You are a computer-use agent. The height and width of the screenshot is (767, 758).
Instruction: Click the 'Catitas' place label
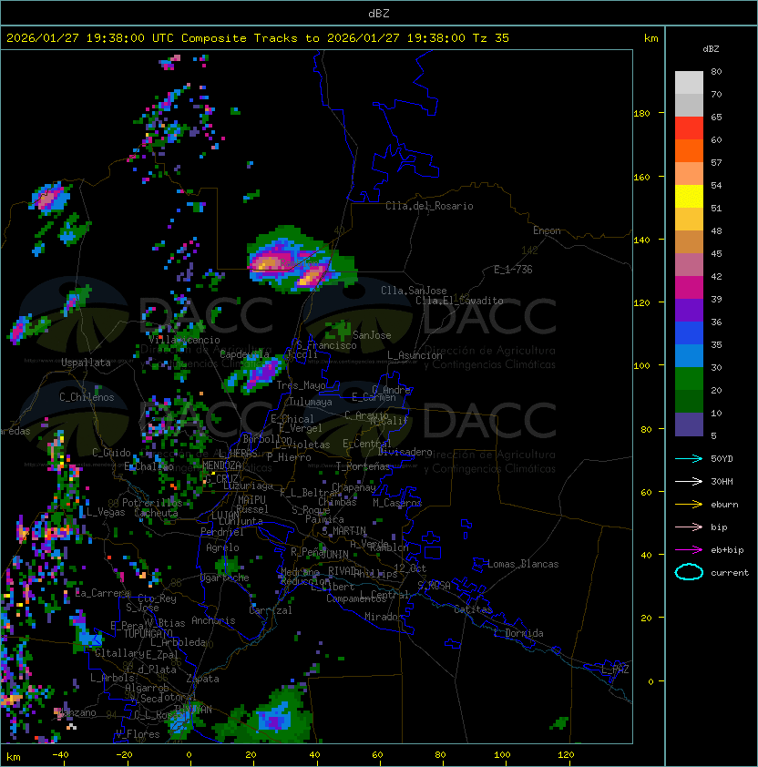coord(473,609)
